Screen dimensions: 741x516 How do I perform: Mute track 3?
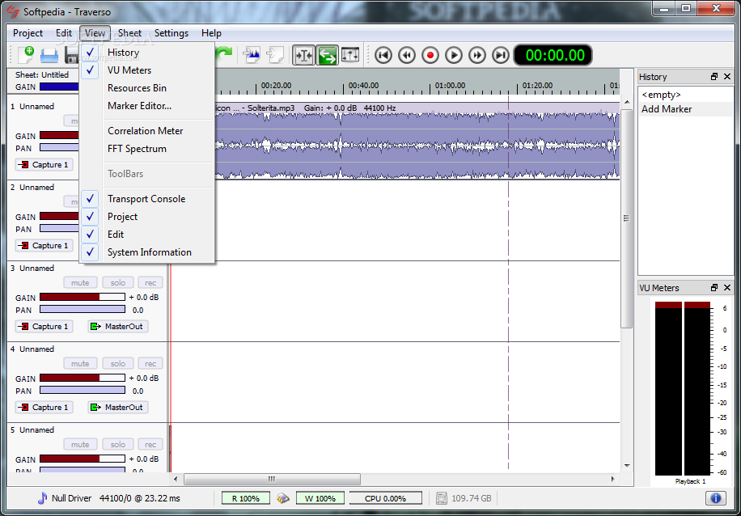pyautogui.click(x=80, y=282)
